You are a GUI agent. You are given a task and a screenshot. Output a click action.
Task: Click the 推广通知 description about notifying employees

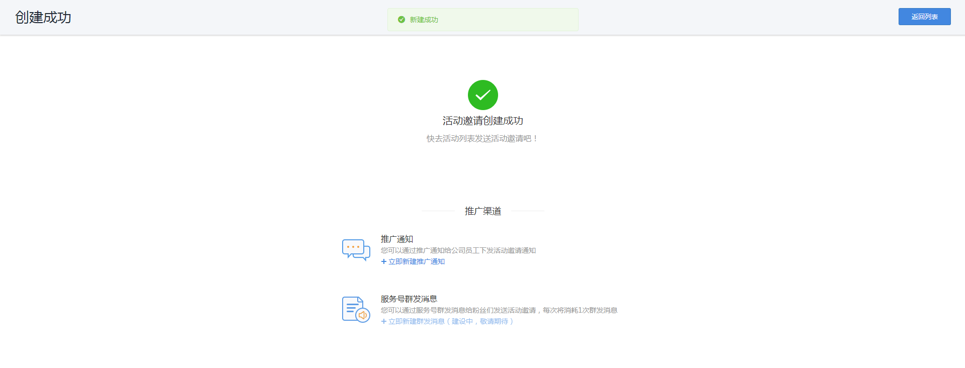click(x=458, y=250)
